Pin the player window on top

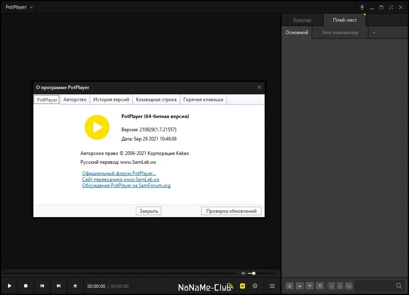(362, 7)
